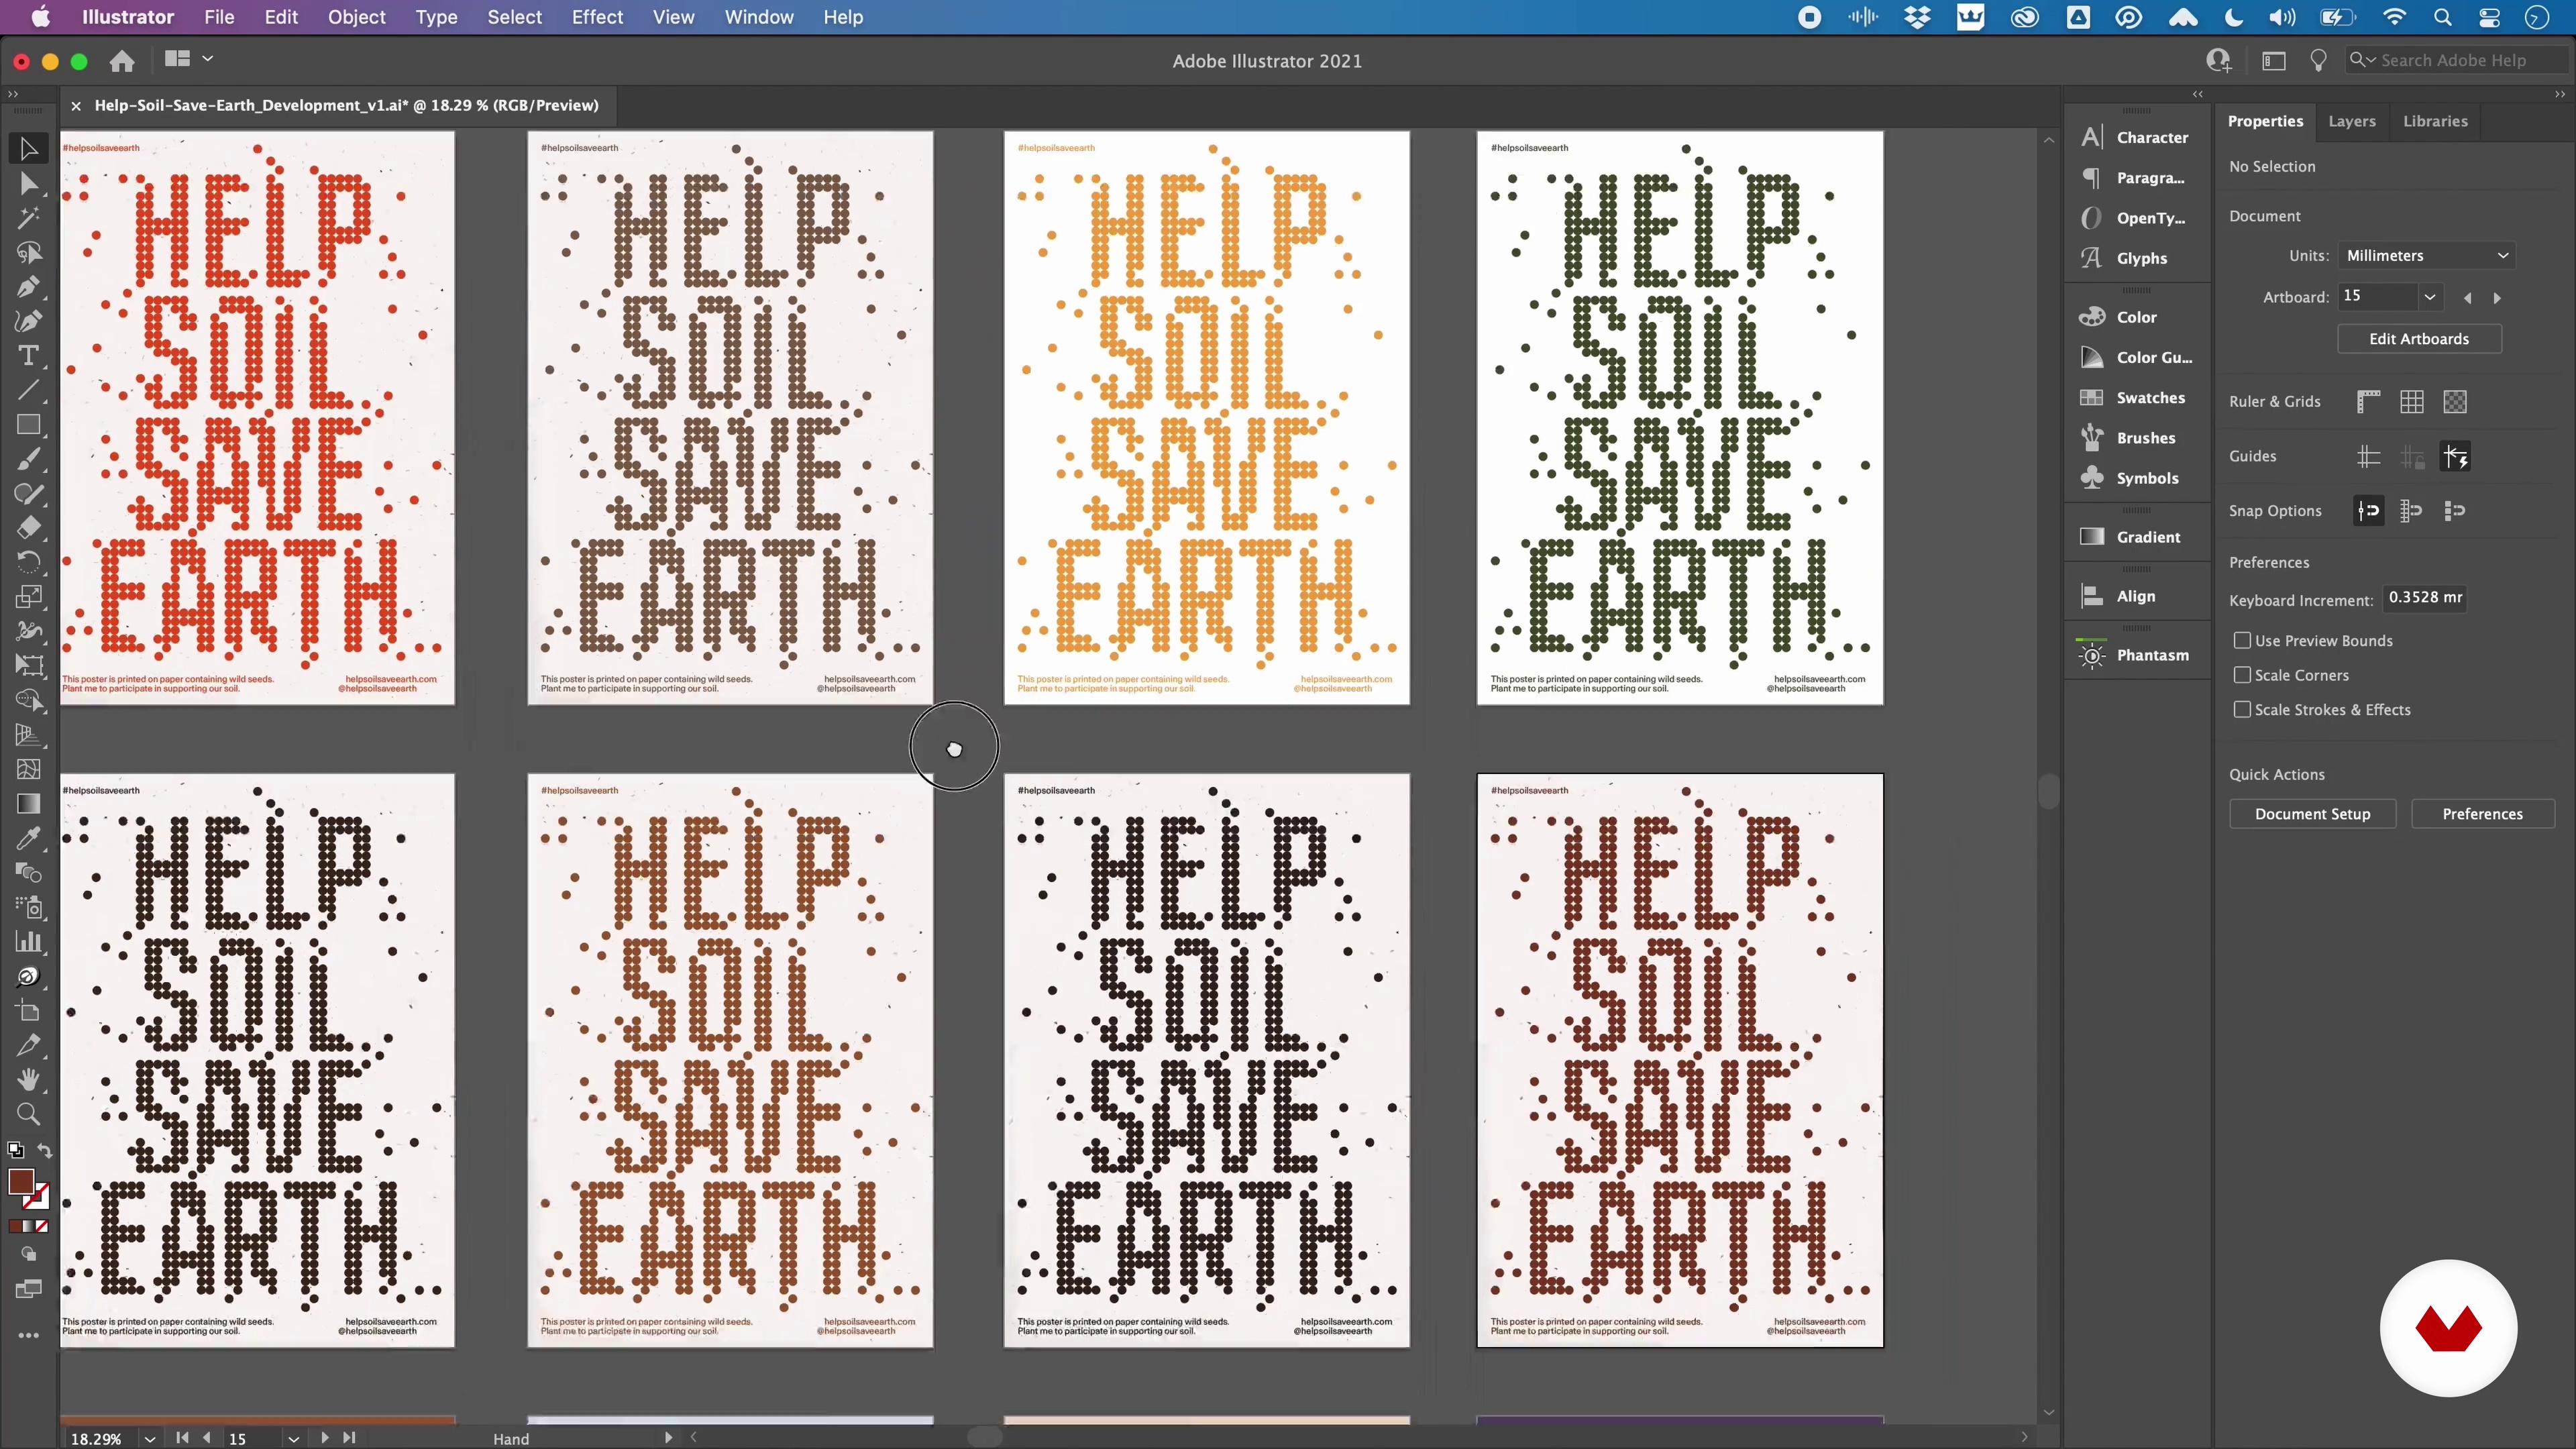Open the Swatches panel
Screen dimensions: 2576x1449
point(2150,397)
